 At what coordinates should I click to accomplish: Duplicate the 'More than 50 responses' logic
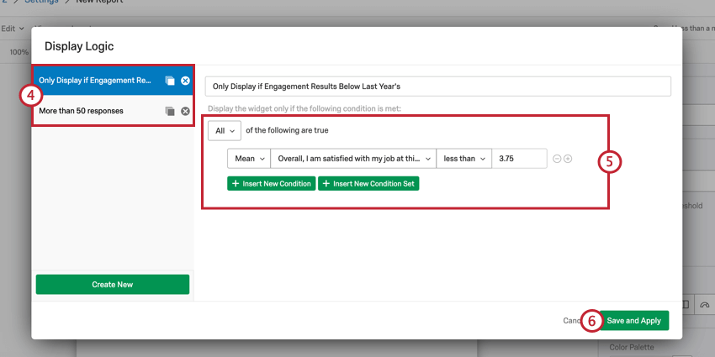tap(170, 111)
